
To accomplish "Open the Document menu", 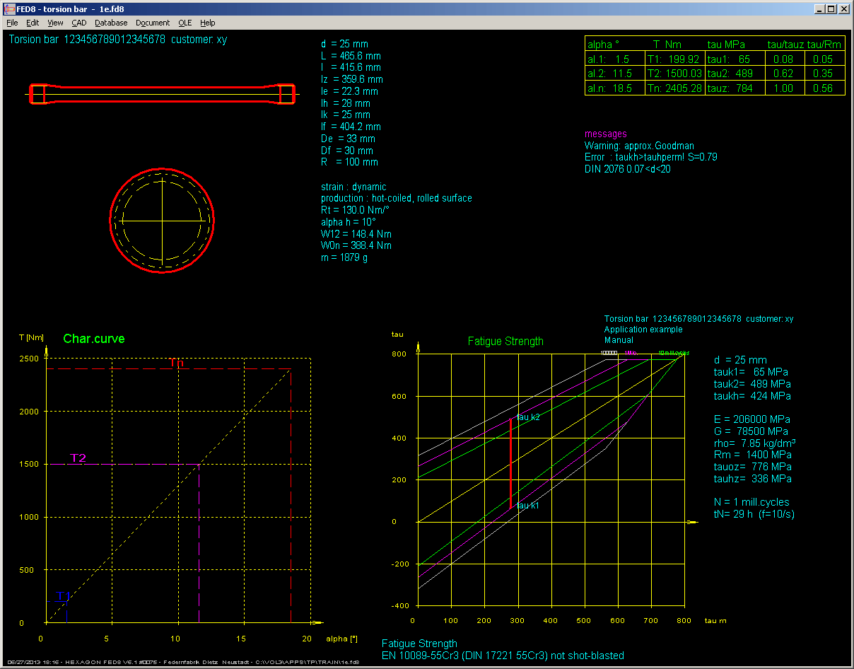I will [153, 23].
